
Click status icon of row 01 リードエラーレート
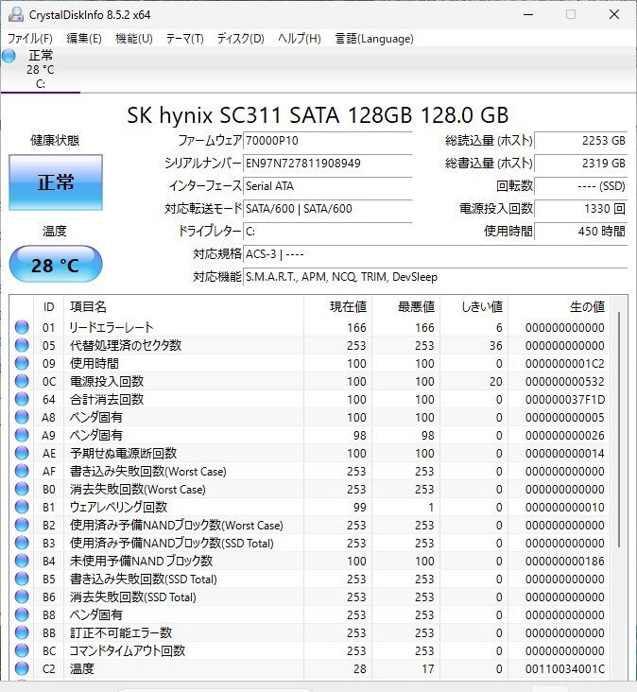click(22, 327)
